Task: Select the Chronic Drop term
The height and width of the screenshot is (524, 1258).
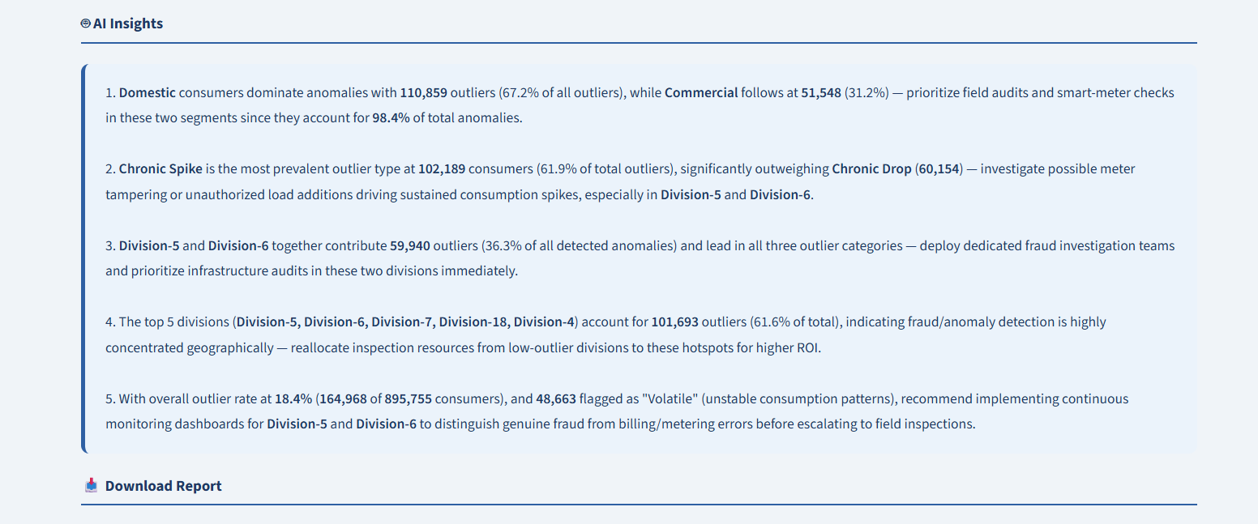Action: pos(871,169)
